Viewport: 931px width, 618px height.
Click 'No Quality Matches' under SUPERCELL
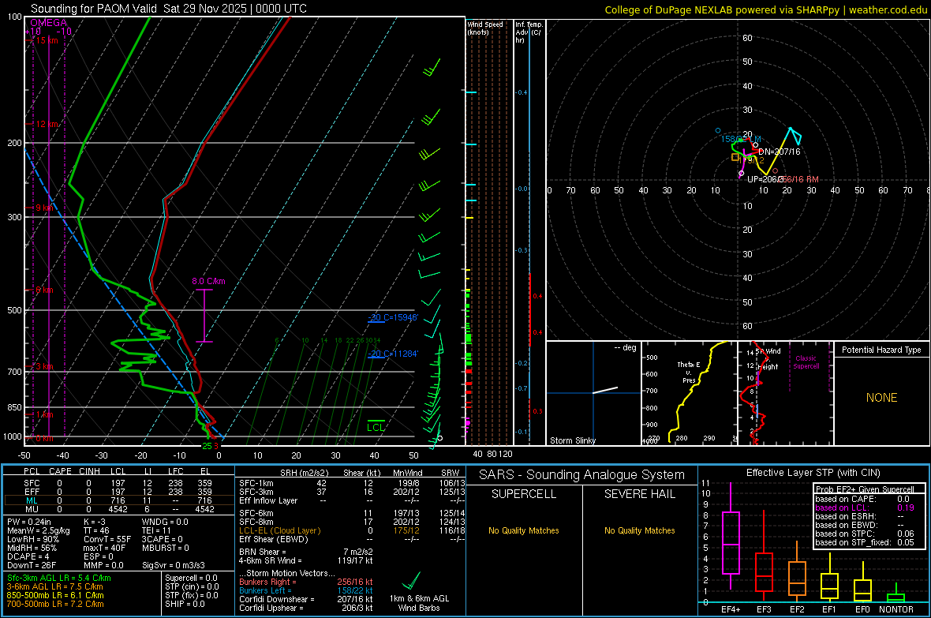coord(524,530)
